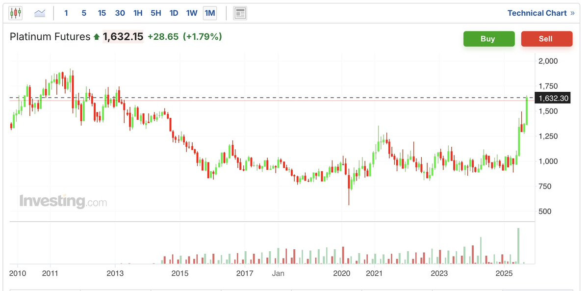
Task: Select the 5H interval
Action: (x=155, y=13)
